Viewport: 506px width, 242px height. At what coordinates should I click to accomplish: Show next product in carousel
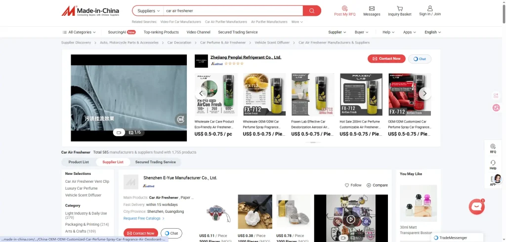424,93
